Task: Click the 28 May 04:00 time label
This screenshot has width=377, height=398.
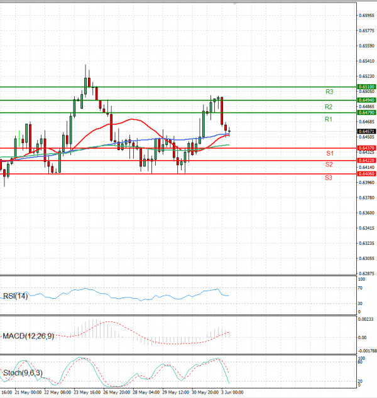Action: pos(146,392)
